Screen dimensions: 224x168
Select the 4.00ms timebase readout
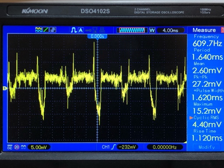pos(170,30)
